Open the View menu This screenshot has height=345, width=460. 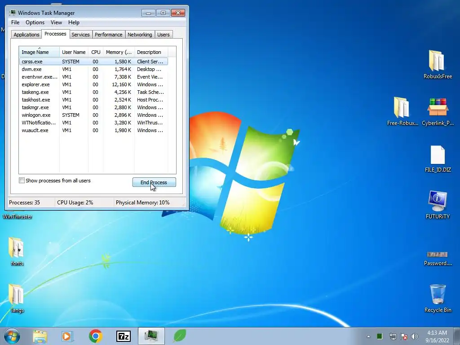(x=56, y=22)
